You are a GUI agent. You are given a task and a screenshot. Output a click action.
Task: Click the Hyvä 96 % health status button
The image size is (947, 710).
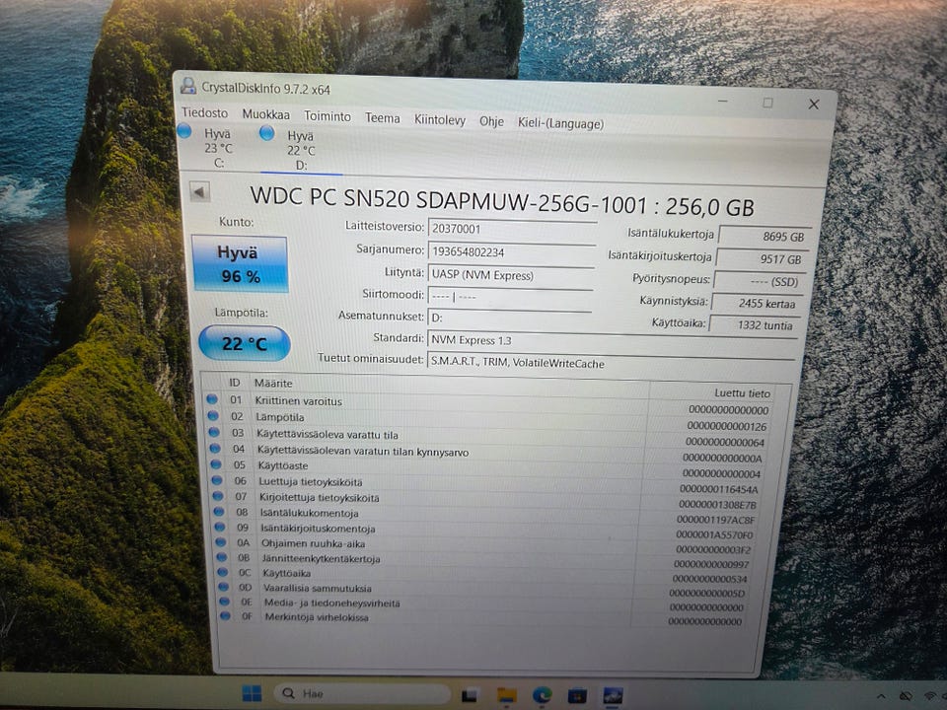point(239,264)
